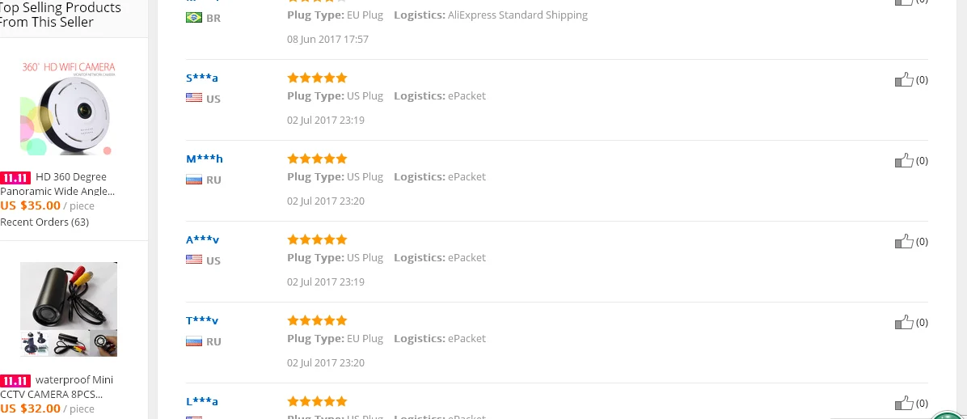This screenshot has height=419, width=967.
Task: Click US flag next to S***a
Action: pyautogui.click(x=194, y=98)
